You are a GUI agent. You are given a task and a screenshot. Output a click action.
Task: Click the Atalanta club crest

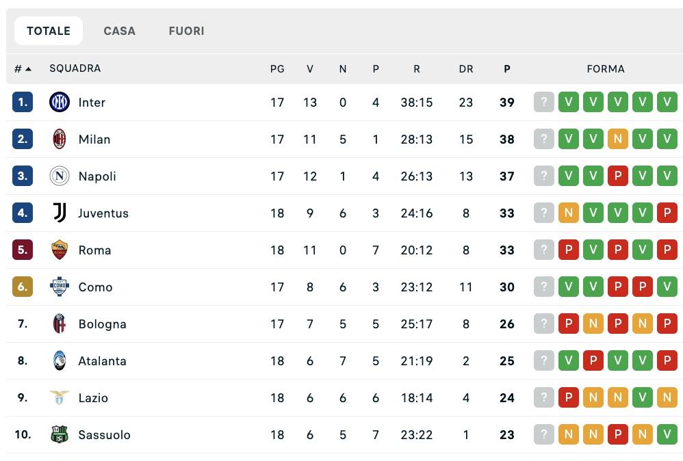pyautogui.click(x=60, y=360)
